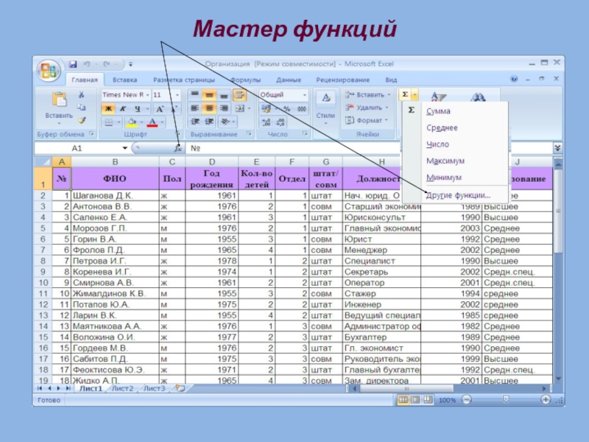Save the workbook via the floppy disk icon

[x=73, y=64]
